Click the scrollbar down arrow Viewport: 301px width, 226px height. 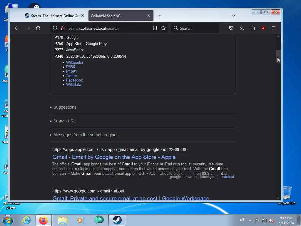(278, 198)
